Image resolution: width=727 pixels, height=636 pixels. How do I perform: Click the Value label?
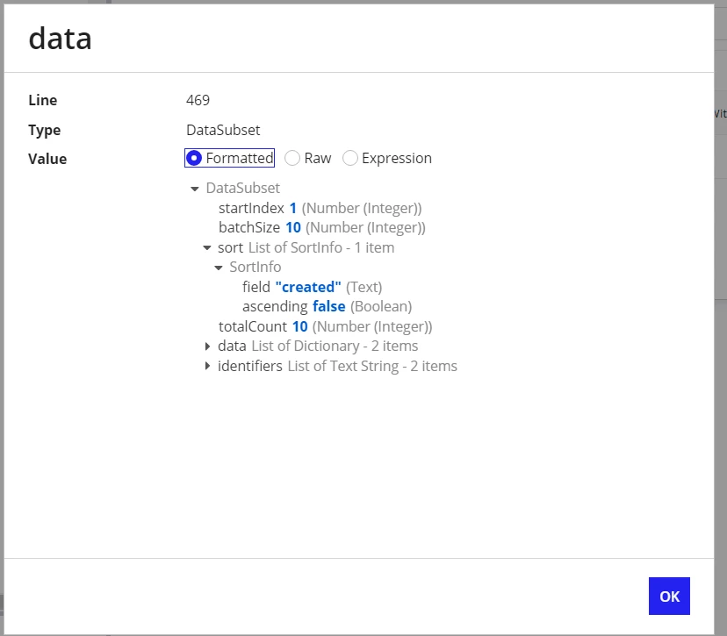[47, 159]
